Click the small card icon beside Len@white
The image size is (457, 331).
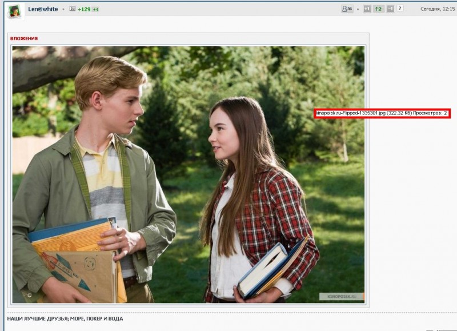tap(72, 9)
